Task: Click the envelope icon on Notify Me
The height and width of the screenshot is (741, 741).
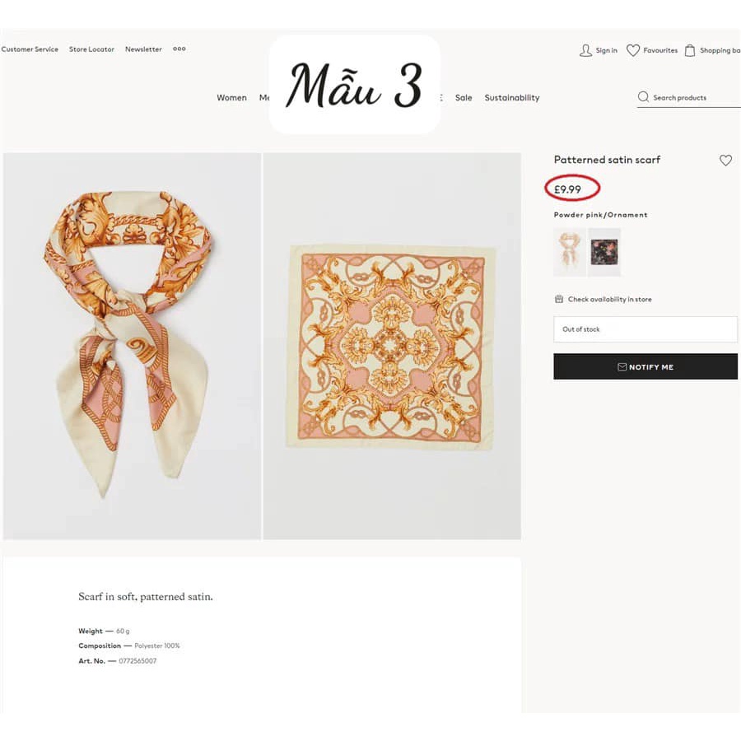Action: (x=622, y=367)
